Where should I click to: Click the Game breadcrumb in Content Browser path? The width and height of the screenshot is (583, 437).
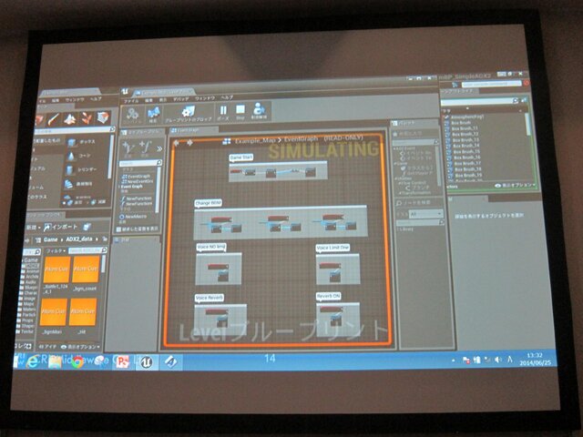point(51,239)
